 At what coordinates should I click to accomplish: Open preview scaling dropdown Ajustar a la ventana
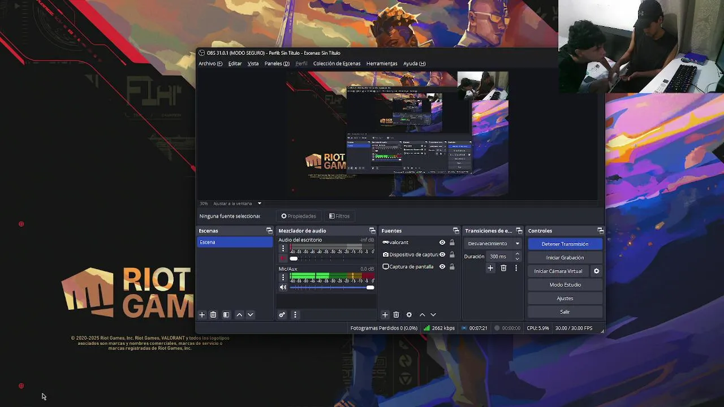point(238,203)
